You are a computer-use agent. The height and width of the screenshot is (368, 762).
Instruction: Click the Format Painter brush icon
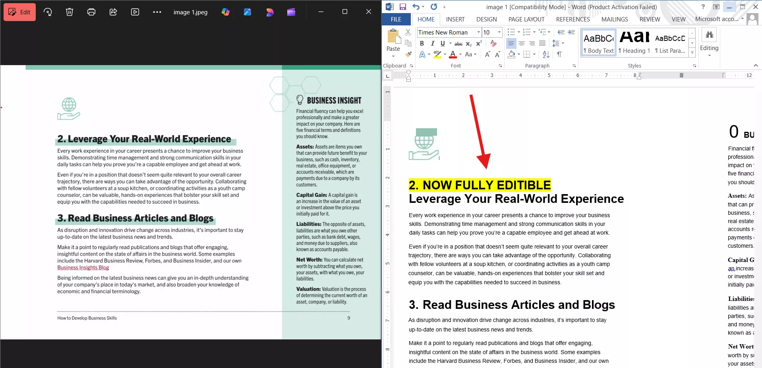[408, 54]
